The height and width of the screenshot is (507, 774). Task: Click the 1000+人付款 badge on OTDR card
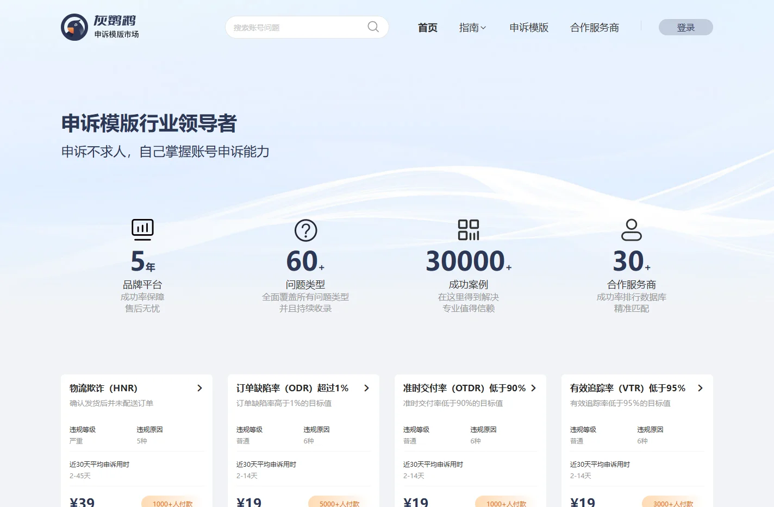[x=506, y=503]
